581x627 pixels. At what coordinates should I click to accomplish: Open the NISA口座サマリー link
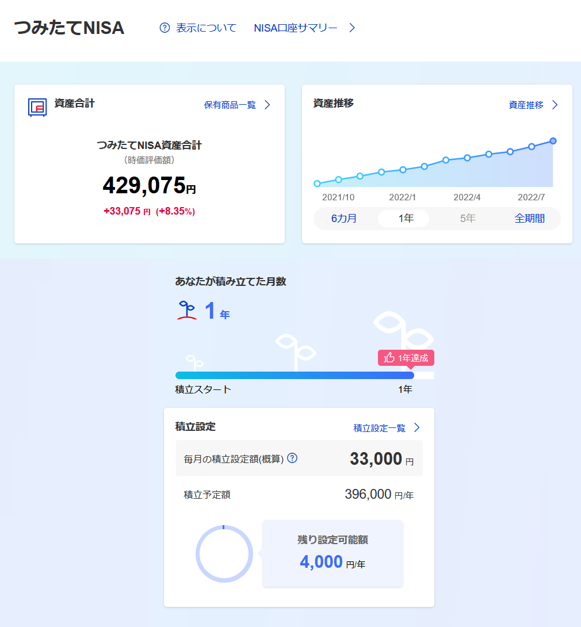(296, 28)
